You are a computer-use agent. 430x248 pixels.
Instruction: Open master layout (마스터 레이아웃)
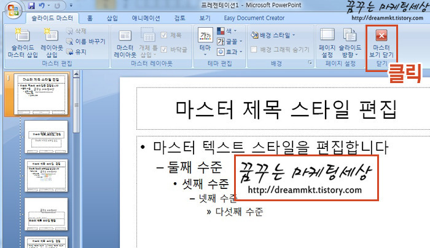point(125,44)
